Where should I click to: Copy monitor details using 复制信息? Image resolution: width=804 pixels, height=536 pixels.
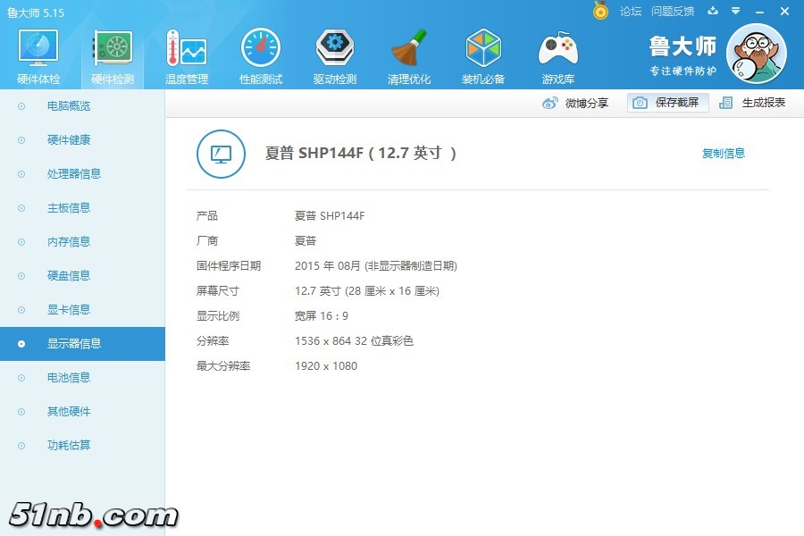coord(723,153)
